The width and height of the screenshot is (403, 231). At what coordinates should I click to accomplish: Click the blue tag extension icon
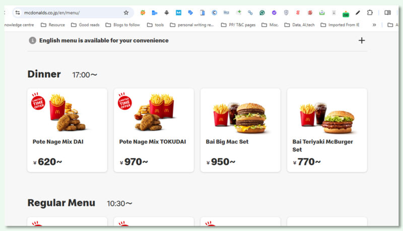pyautogui.click(x=190, y=13)
